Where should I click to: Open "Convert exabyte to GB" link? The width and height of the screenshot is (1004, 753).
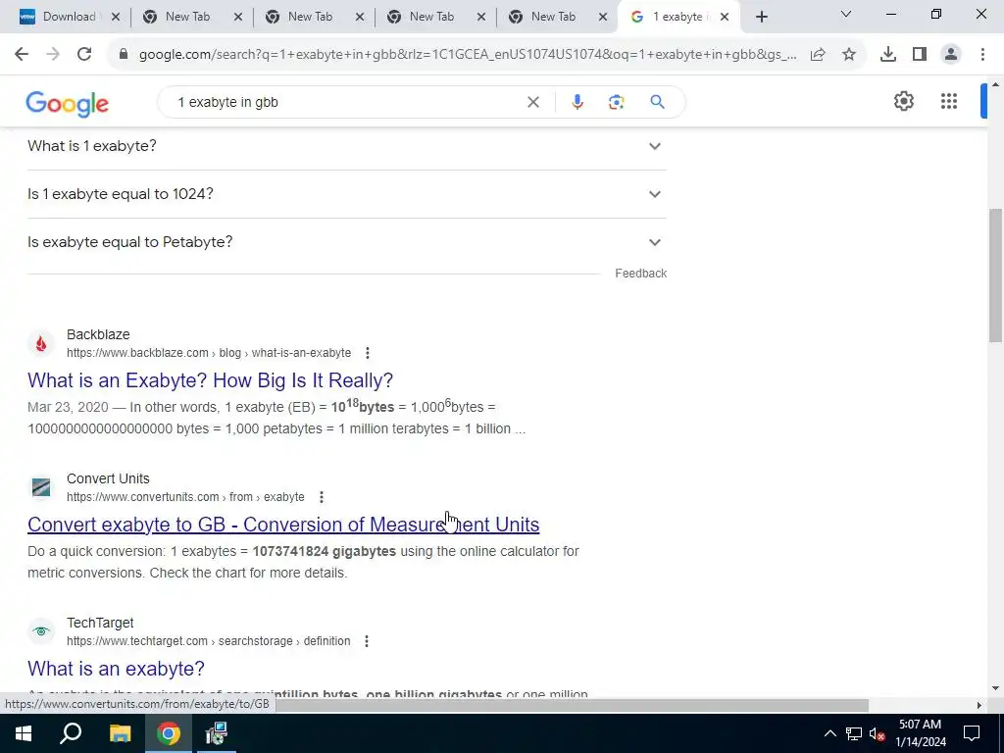283,525
